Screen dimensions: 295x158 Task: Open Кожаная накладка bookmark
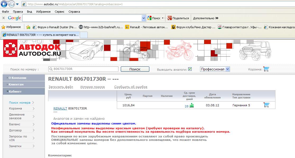click(279, 27)
